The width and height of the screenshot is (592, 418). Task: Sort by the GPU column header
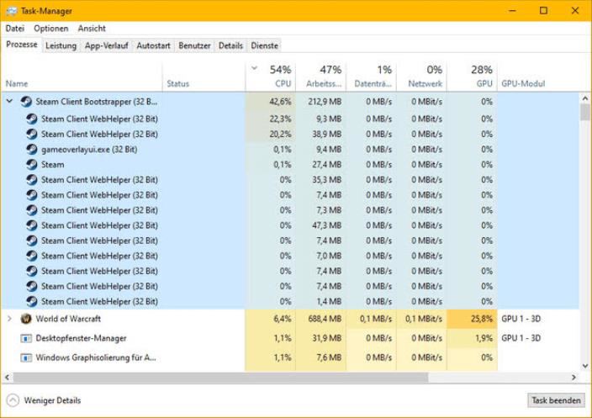472,77
